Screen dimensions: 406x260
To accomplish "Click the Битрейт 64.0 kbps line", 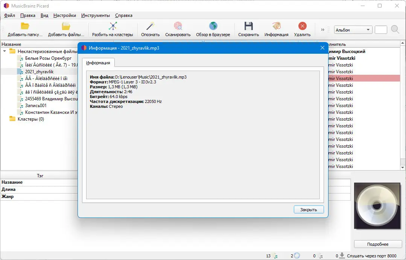I will 109,97.
